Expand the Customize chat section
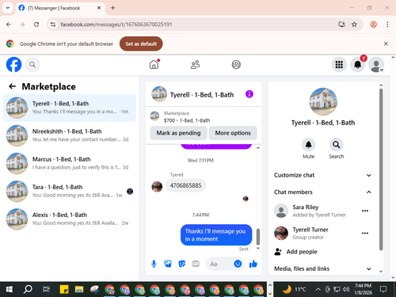Screen dimensions: 396x297 pos(322,175)
